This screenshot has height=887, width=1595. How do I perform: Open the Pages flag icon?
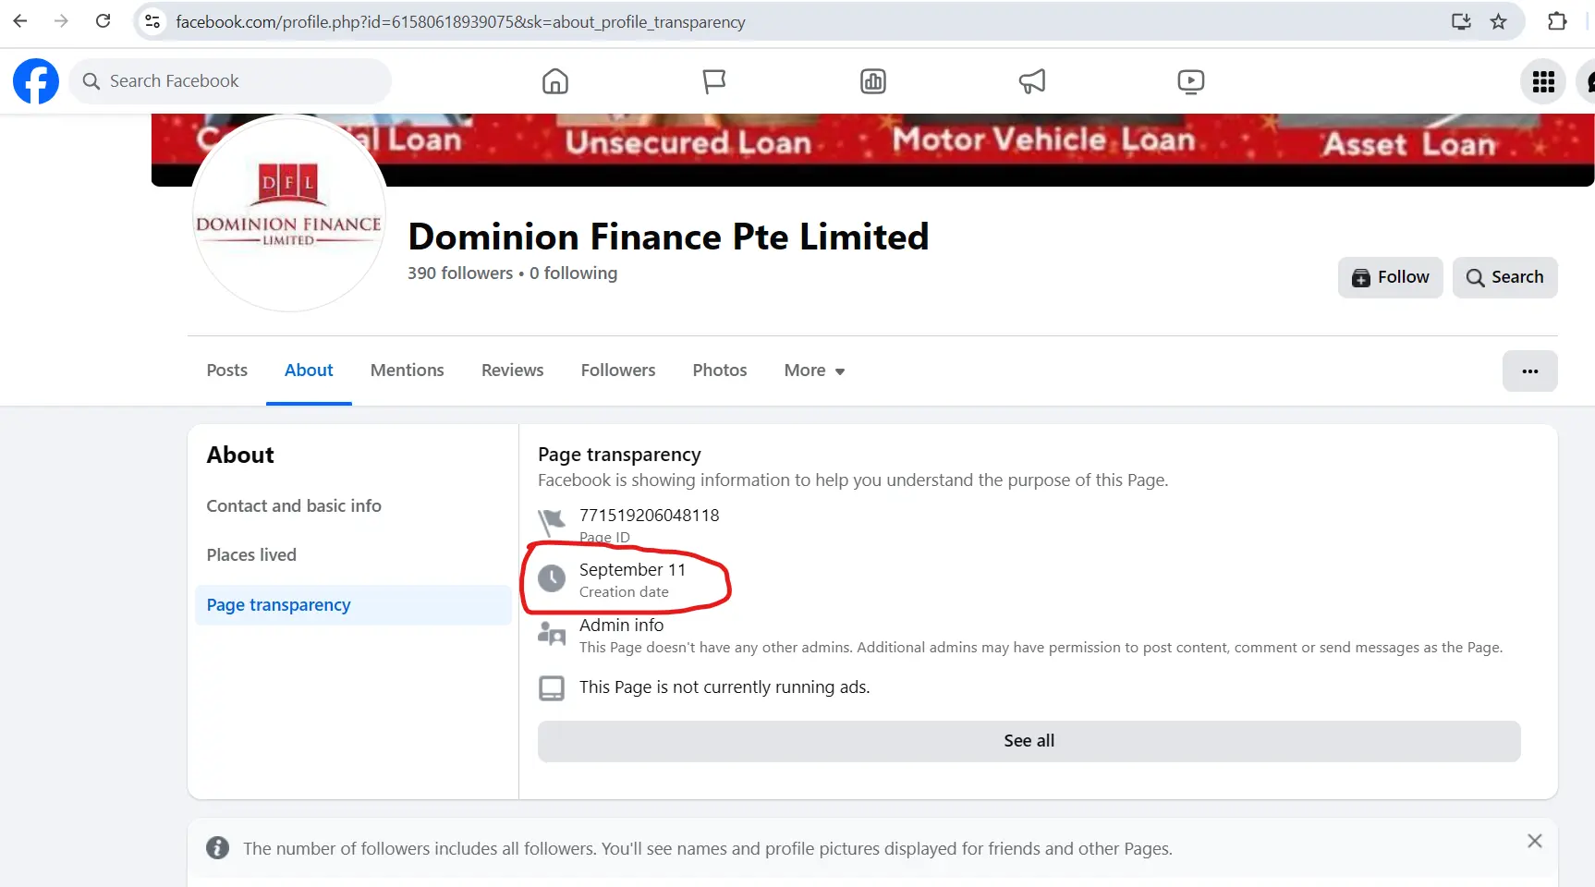tap(713, 81)
